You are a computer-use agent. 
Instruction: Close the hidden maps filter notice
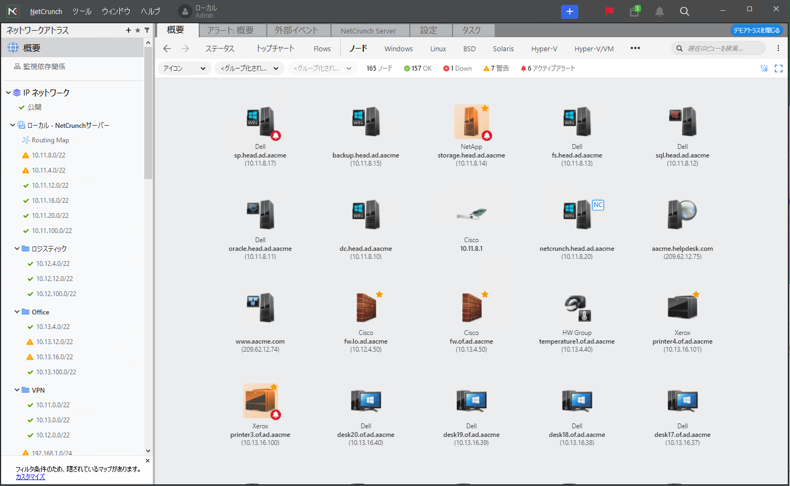tap(147, 461)
